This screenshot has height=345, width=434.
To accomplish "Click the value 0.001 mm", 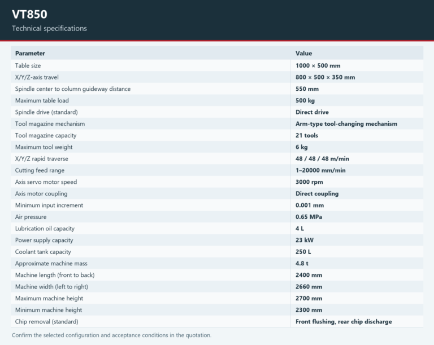I will [310, 205].
